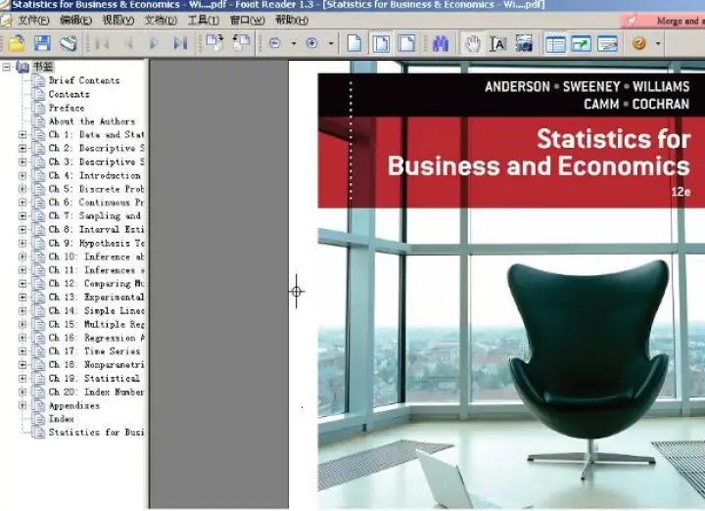Viewport: 705px width, 511px height.
Task: Click the zoom out minus icon
Action: pos(275,43)
